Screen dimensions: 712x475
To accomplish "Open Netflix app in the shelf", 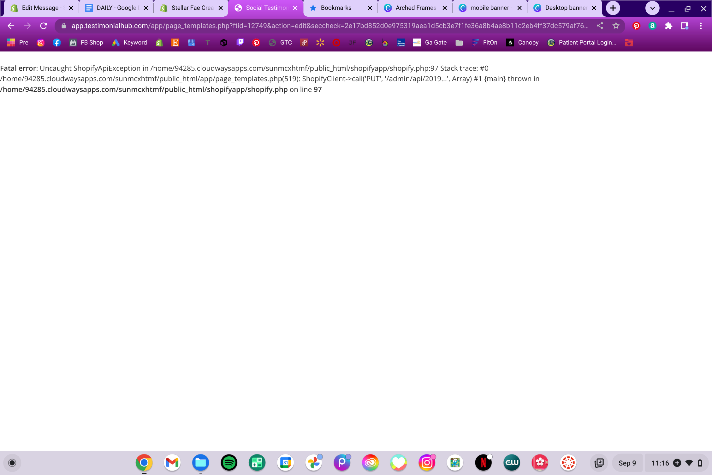I will [x=483, y=463].
